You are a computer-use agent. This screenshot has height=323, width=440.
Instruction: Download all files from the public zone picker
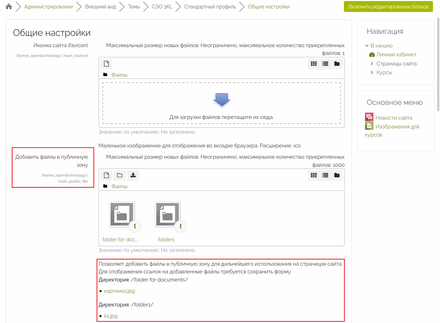133,175
